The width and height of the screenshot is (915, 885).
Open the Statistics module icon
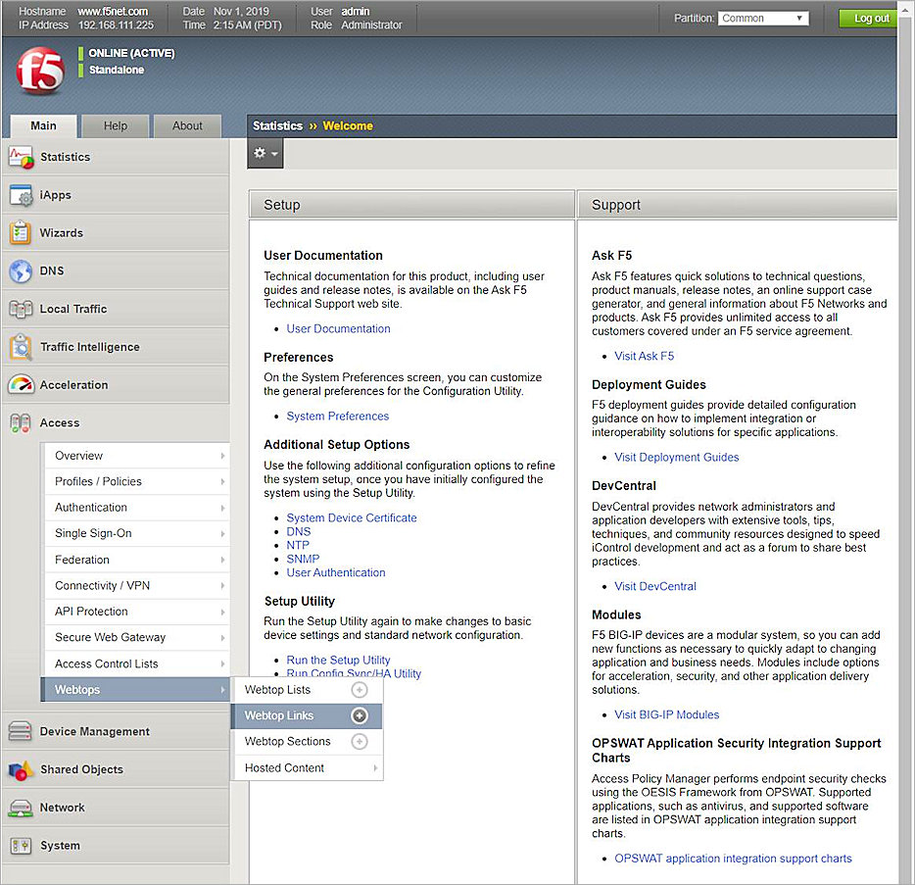24,157
